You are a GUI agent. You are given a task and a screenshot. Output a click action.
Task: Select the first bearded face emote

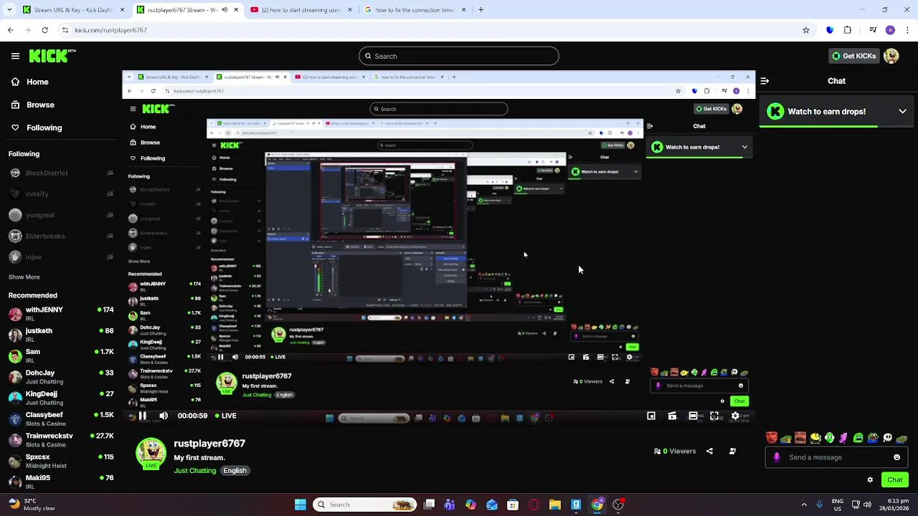coord(772,438)
